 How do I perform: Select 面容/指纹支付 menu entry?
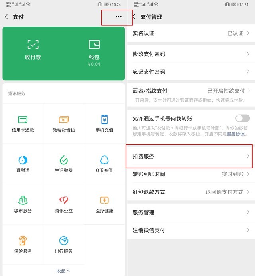point(191,95)
